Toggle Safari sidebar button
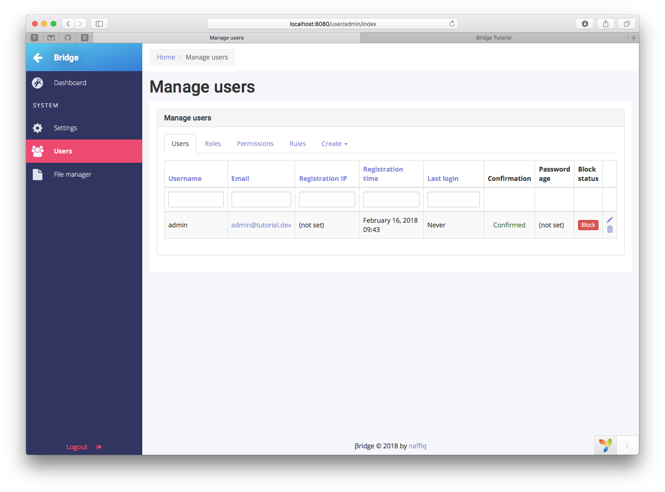The width and height of the screenshot is (665, 492). coord(99,24)
